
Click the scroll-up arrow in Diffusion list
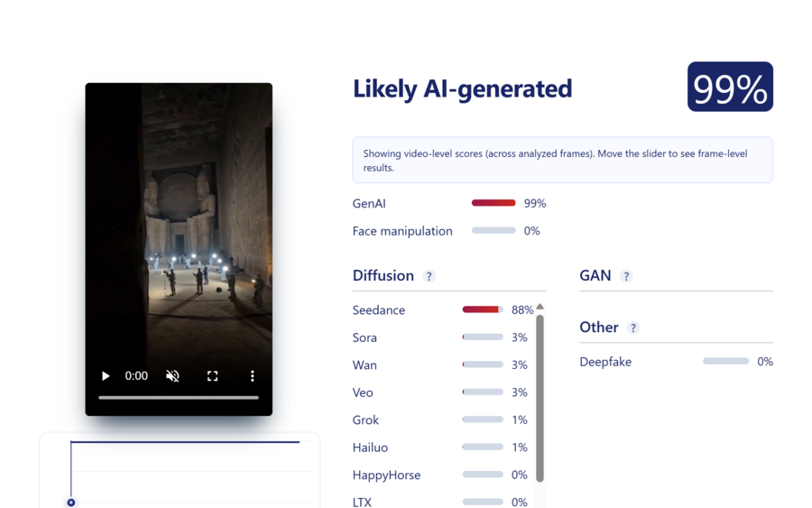[x=540, y=307]
